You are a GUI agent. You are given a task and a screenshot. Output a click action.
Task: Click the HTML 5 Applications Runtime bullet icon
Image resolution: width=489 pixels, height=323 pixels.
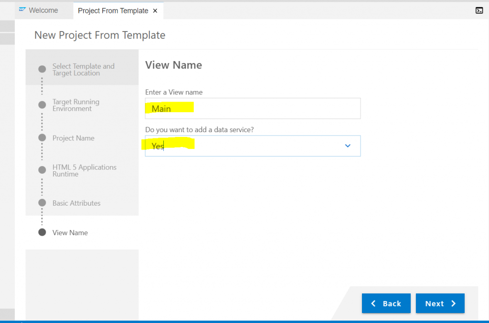pos(42,170)
